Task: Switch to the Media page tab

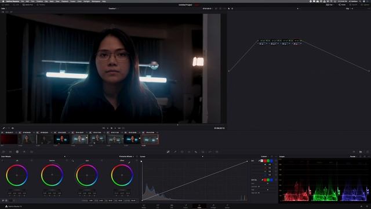Action: (144, 206)
